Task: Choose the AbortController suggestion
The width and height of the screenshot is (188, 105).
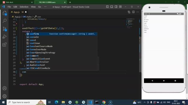Action: click(62, 62)
